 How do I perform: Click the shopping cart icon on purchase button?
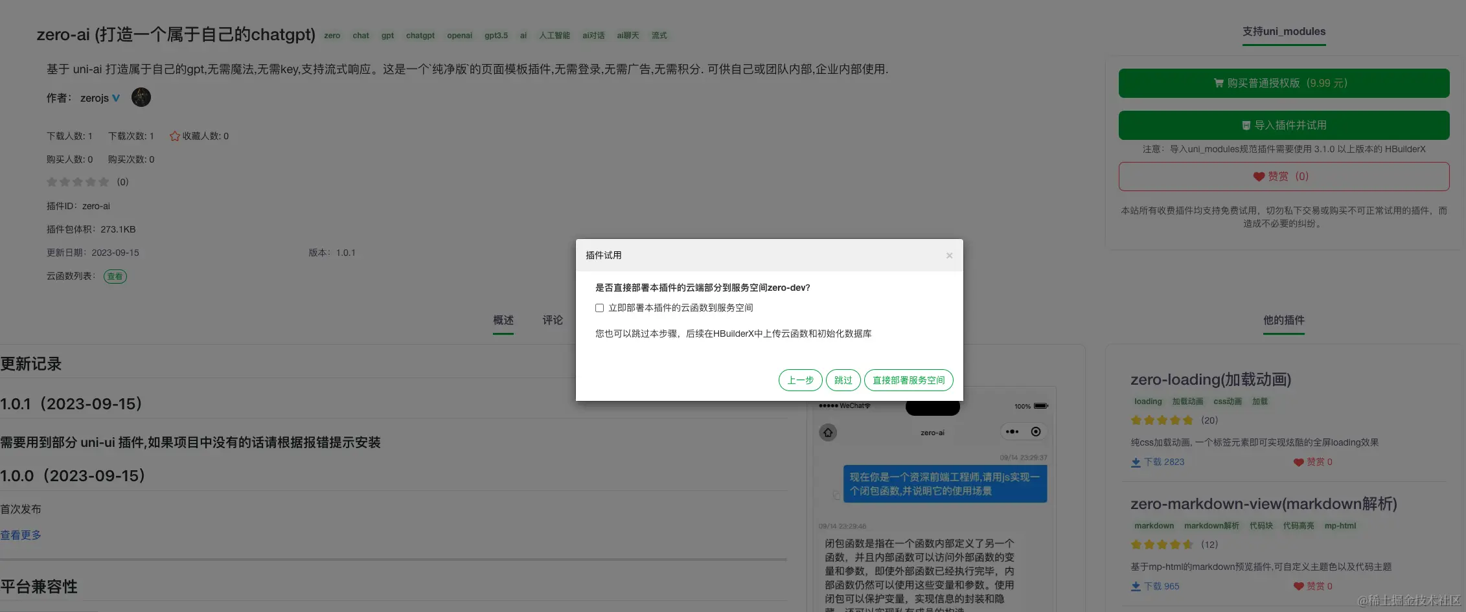click(1219, 84)
